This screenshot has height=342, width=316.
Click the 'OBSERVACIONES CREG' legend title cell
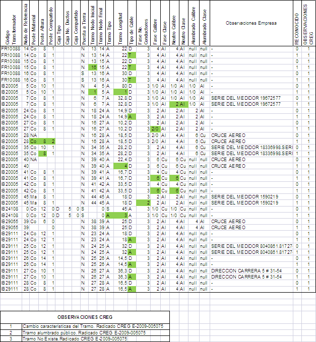[85, 318]
